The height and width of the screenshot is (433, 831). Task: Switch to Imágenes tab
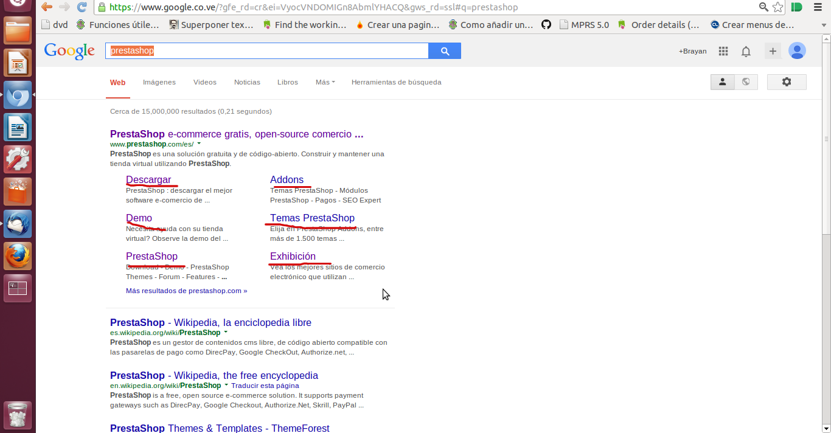(x=159, y=82)
